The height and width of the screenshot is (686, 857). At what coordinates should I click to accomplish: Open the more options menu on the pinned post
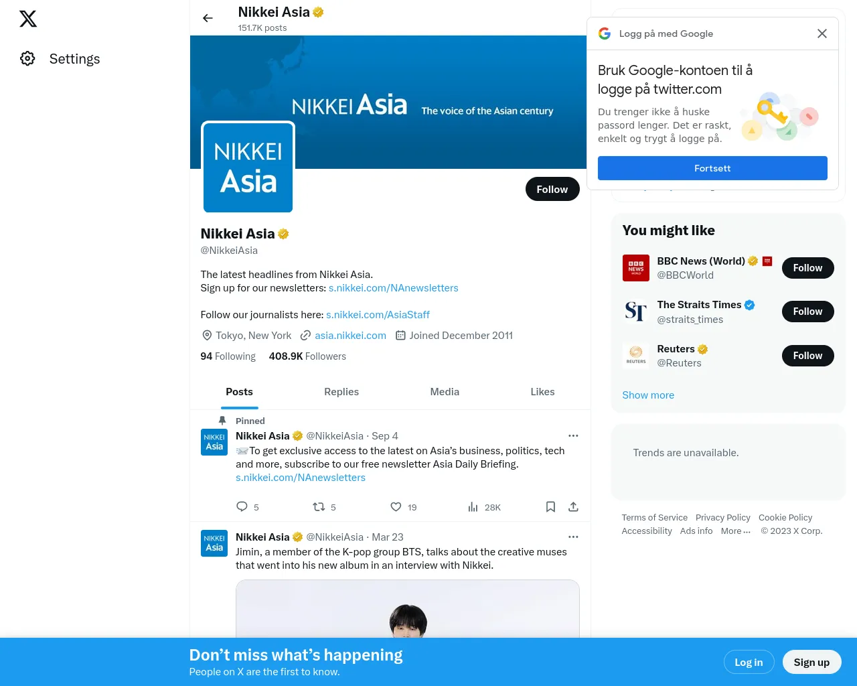[x=573, y=435]
